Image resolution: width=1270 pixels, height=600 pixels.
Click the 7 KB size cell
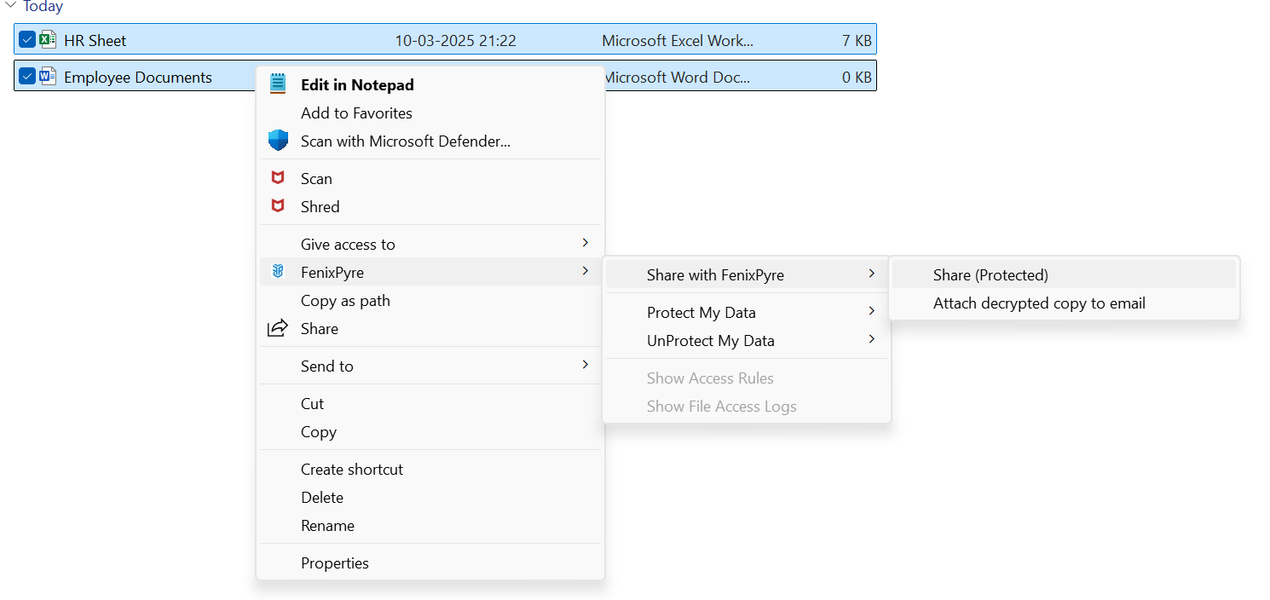857,40
